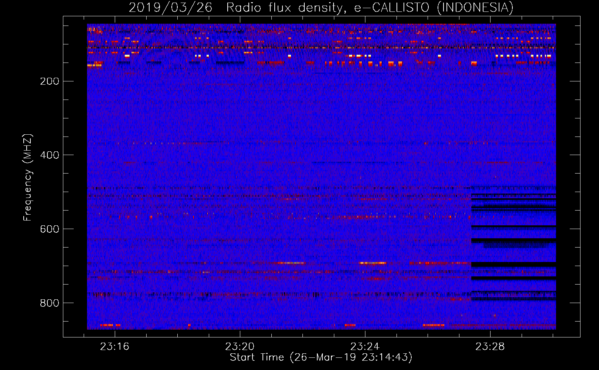Screen dimensions: 599x370
Task: Click inside the radio spectrogram plot area
Action: (x=321, y=176)
